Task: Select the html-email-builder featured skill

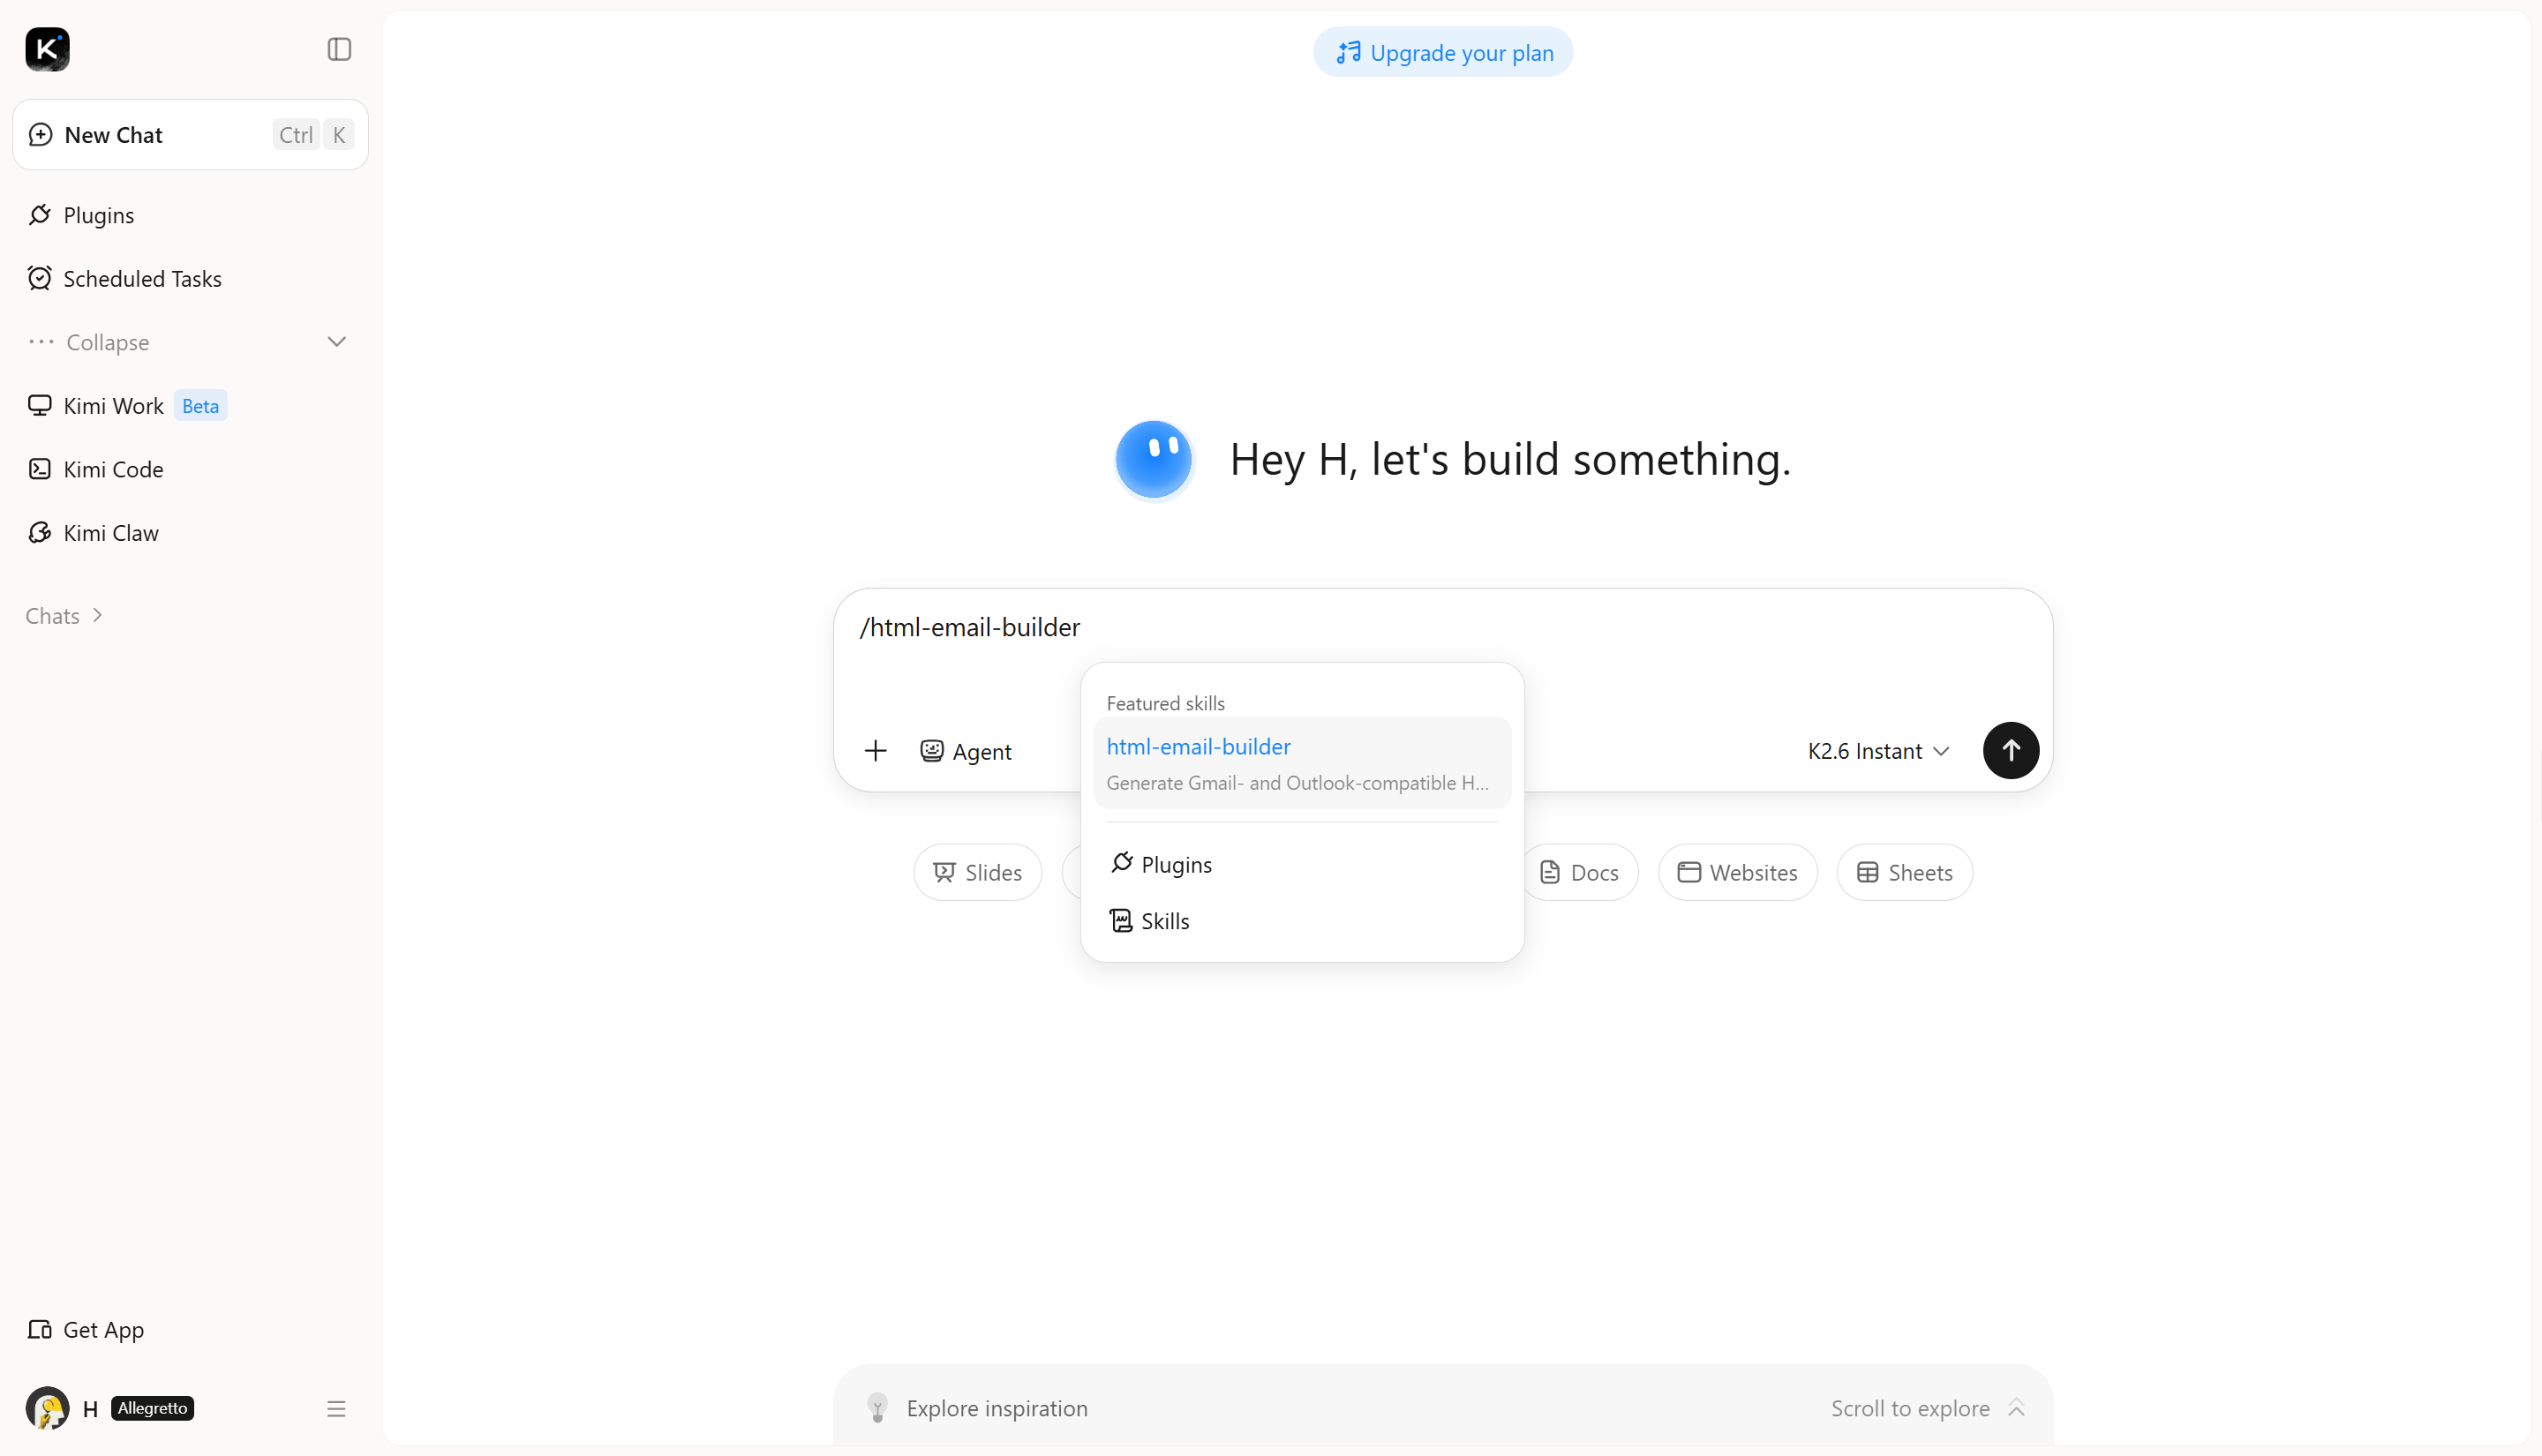Action: point(1302,763)
